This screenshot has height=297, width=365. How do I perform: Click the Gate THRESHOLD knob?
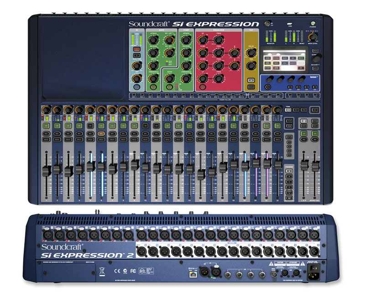point(153,78)
